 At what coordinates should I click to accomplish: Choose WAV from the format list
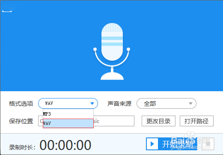(x=68, y=123)
